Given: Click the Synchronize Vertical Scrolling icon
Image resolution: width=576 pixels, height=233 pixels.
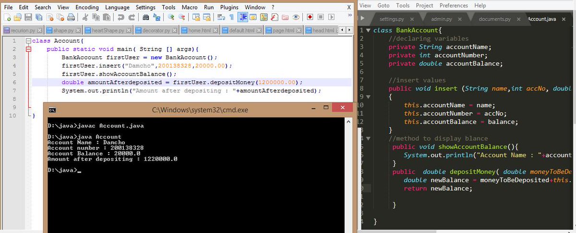Looking at the screenshot, I should pos(196,17).
